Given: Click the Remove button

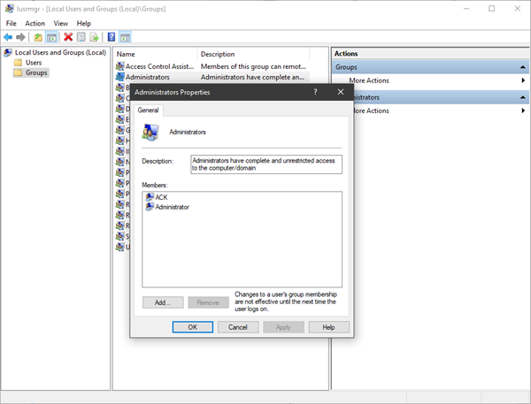Looking at the screenshot, I should (x=208, y=302).
